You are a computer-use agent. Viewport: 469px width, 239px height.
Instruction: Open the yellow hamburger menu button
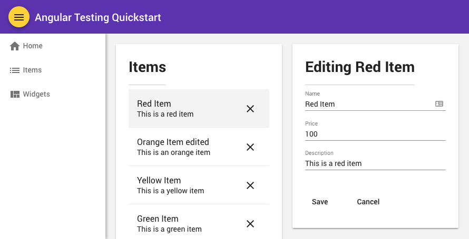tap(19, 17)
